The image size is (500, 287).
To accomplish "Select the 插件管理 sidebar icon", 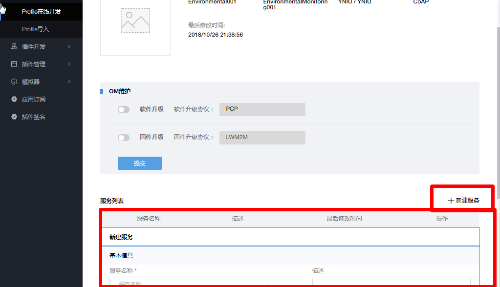I will click(x=13, y=64).
